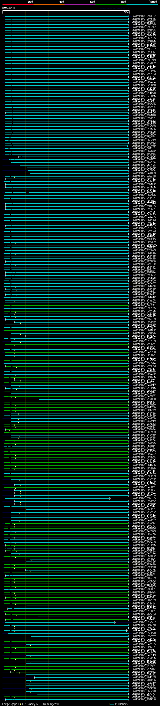Select label UniRef100_A9RJS3
160x706 pixels.
[x=143, y=319]
